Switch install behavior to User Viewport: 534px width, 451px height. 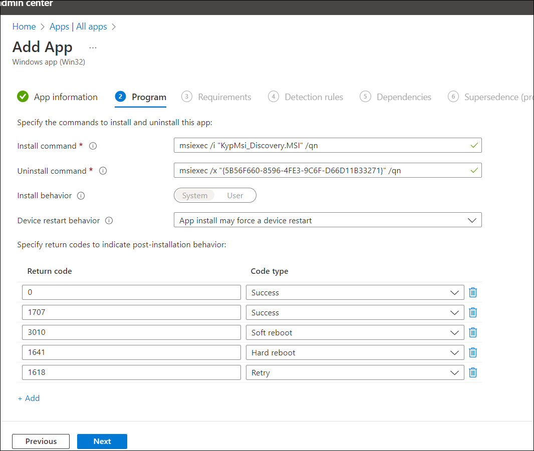pos(235,196)
